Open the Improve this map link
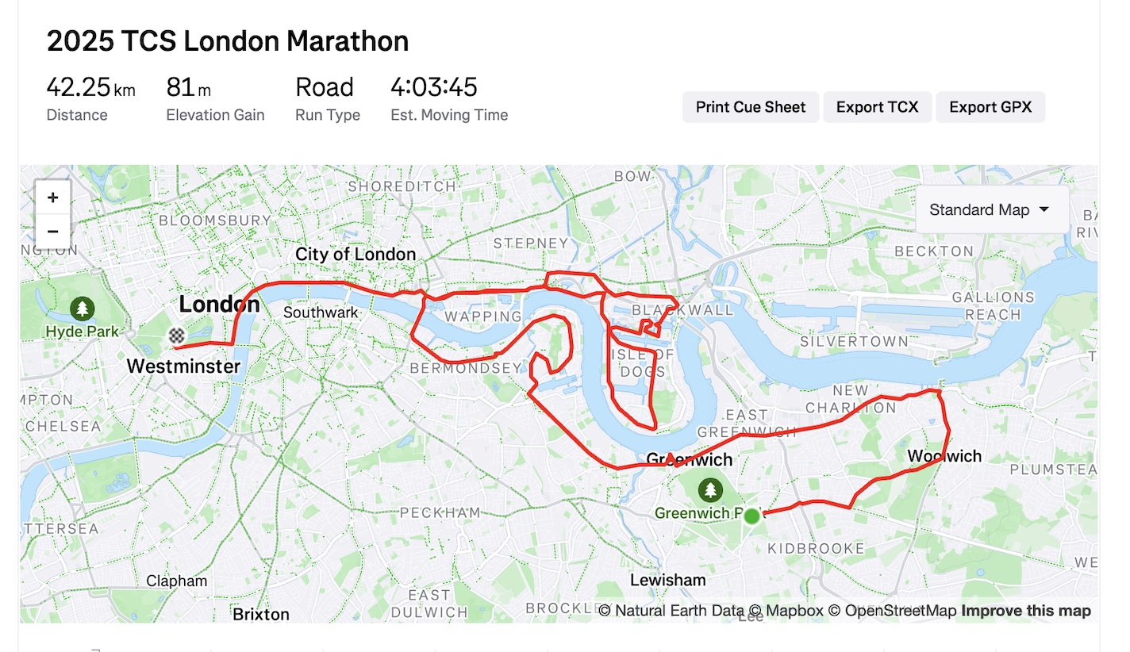This screenshot has height=652, width=1130. click(1026, 611)
